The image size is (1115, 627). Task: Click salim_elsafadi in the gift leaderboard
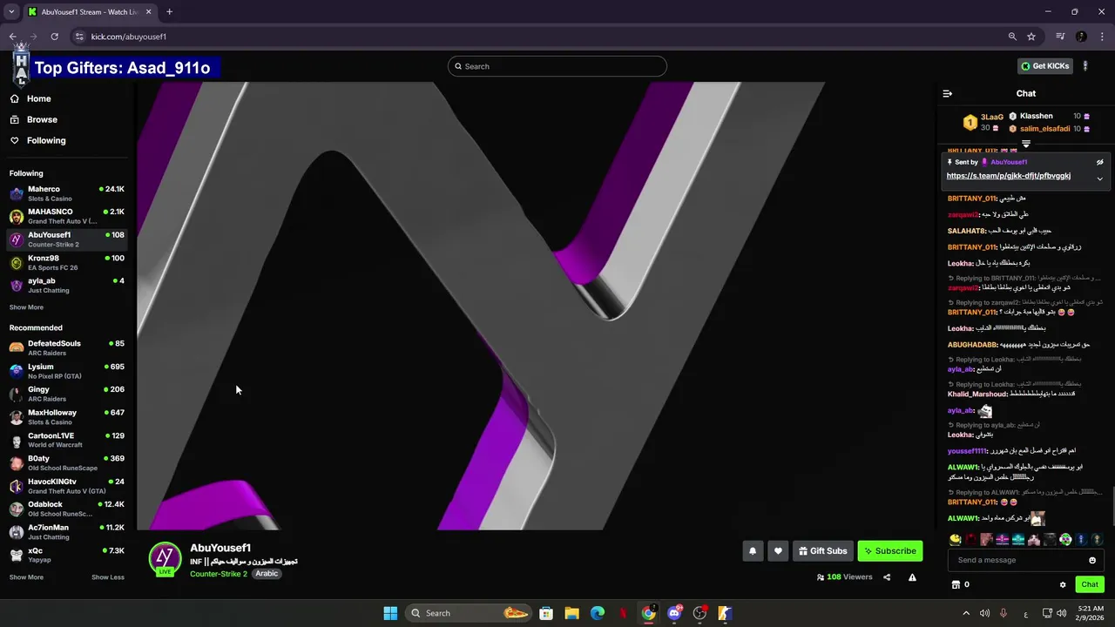pyautogui.click(x=1045, y=129)
